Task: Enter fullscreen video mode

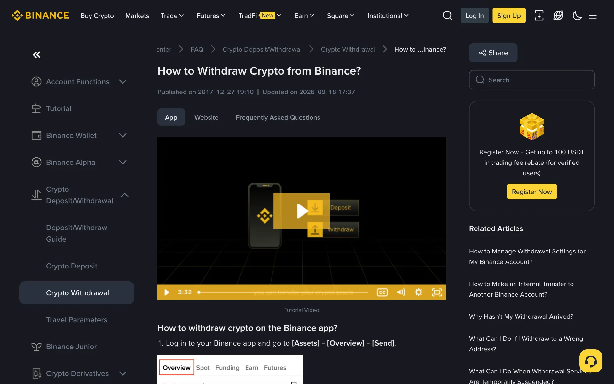Action: coord(437,292)
